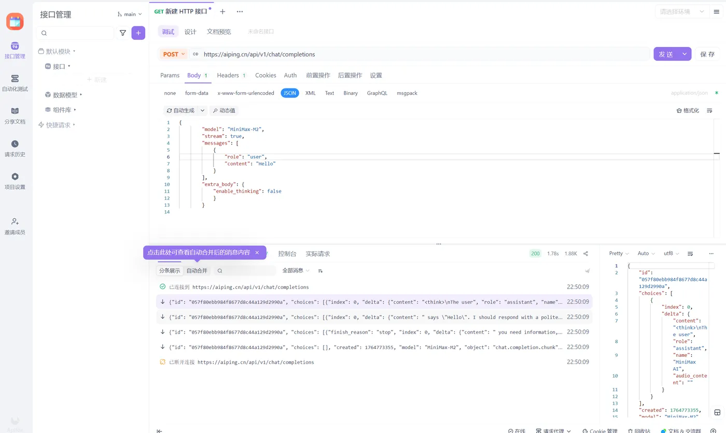Open the 控制台 response tab
This screenshot has width=726, height=433.
click(287, 254)
